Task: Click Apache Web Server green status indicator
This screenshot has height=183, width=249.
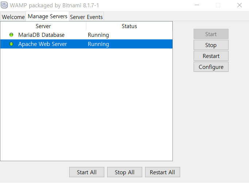Action: click(11, 44)
